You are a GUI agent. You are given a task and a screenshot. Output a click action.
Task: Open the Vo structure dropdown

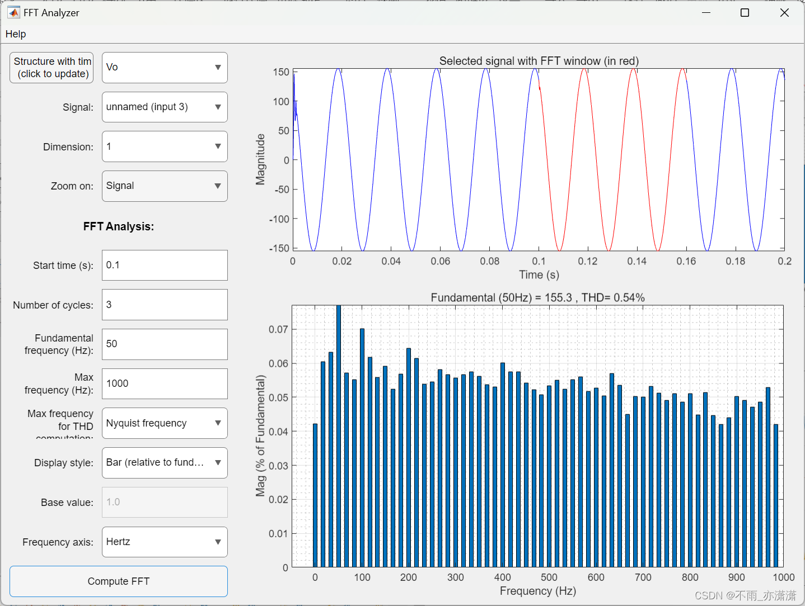pyautogui.click(x=165, y=68)
